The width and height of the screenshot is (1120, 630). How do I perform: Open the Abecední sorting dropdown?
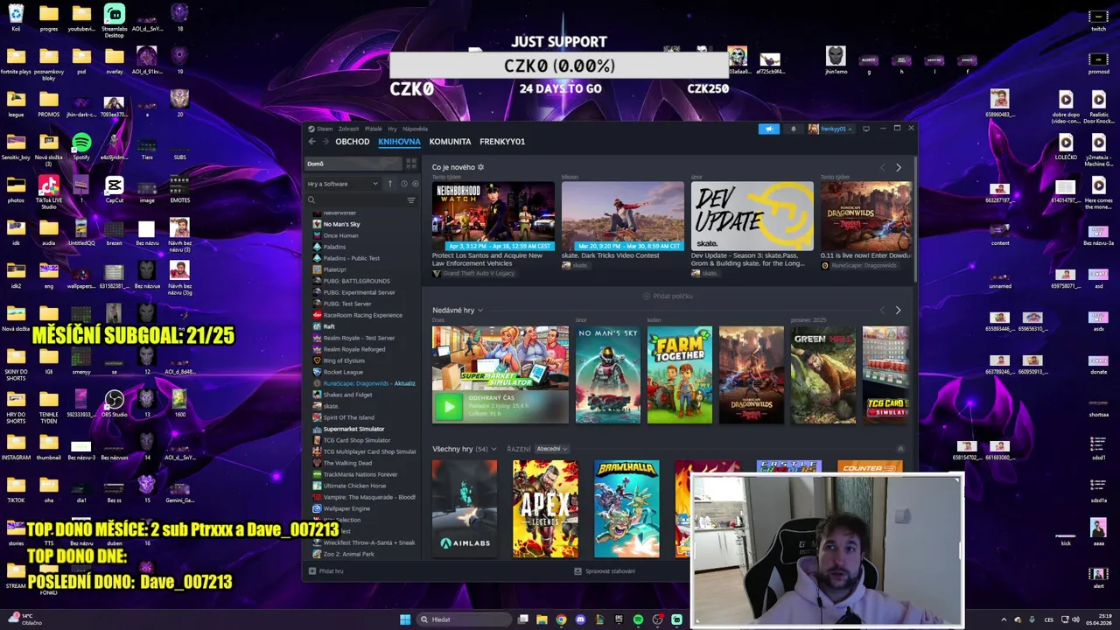552,449
